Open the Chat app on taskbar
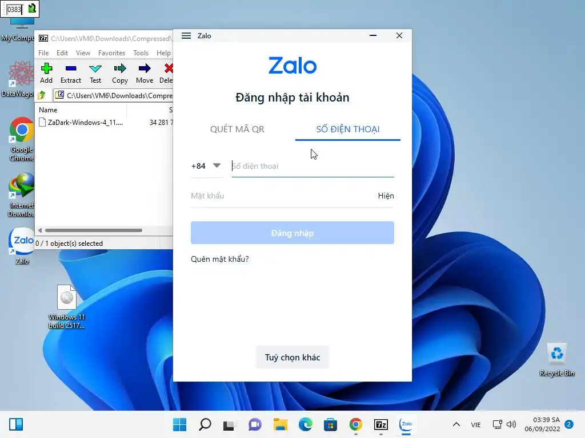The height and width of the screenshot is (438, 585). 255,424
